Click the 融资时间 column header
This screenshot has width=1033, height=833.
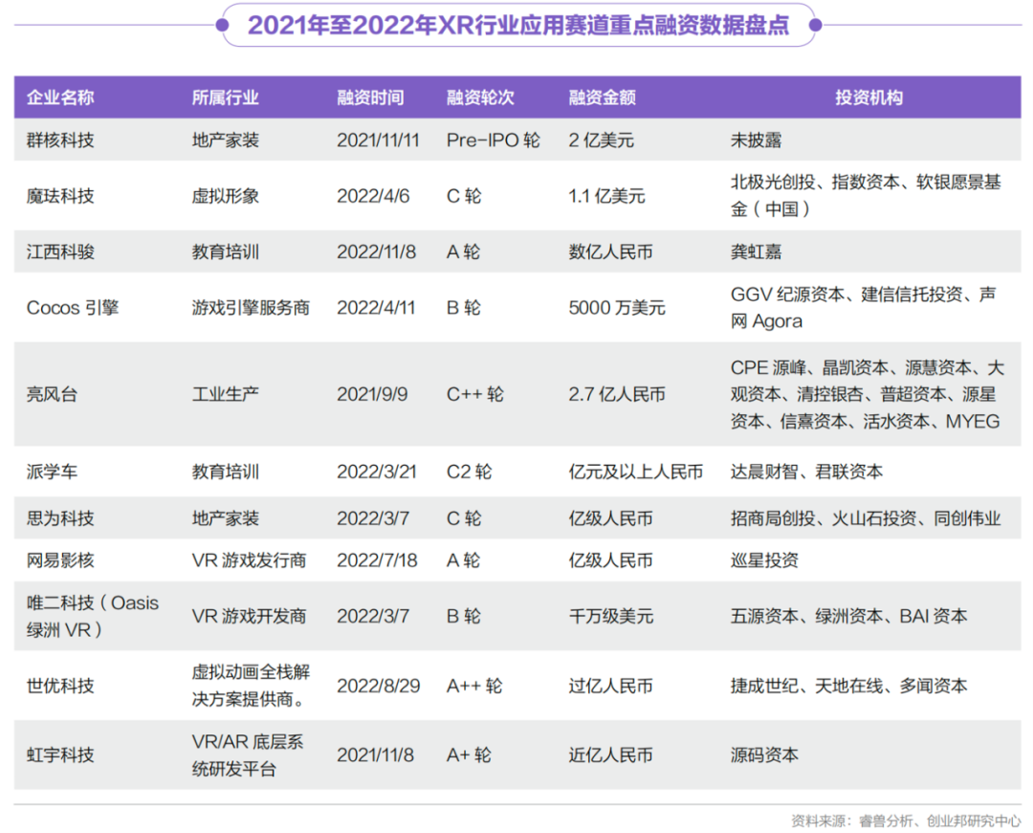click(370, 98)
